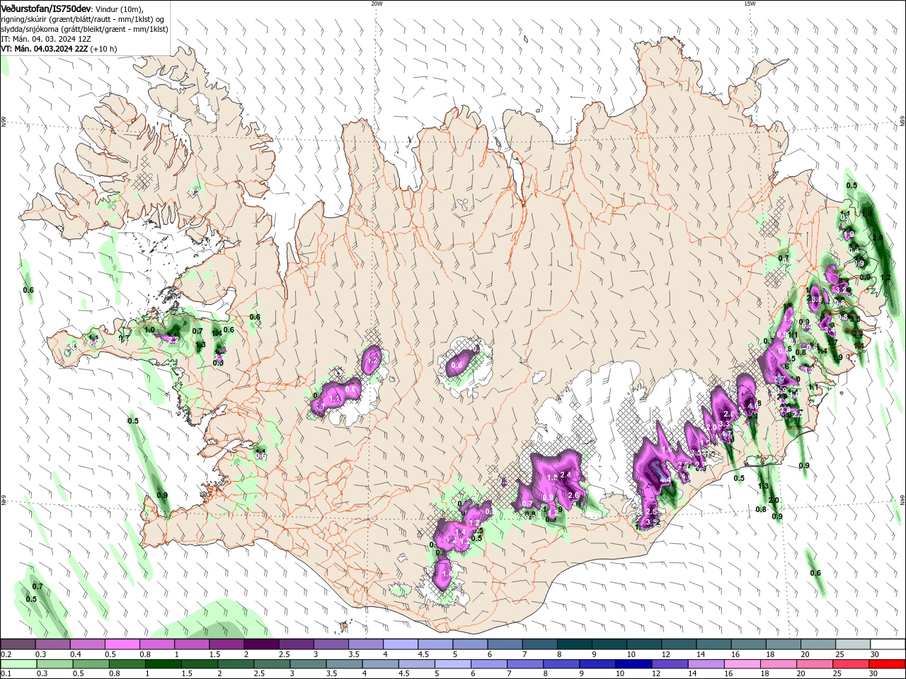906x679 pixels.
Task: Click the 20W longitude label
Action: click(x=377, y=4)
